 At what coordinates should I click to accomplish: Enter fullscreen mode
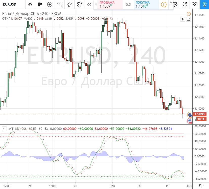click(x=185, y=4)
